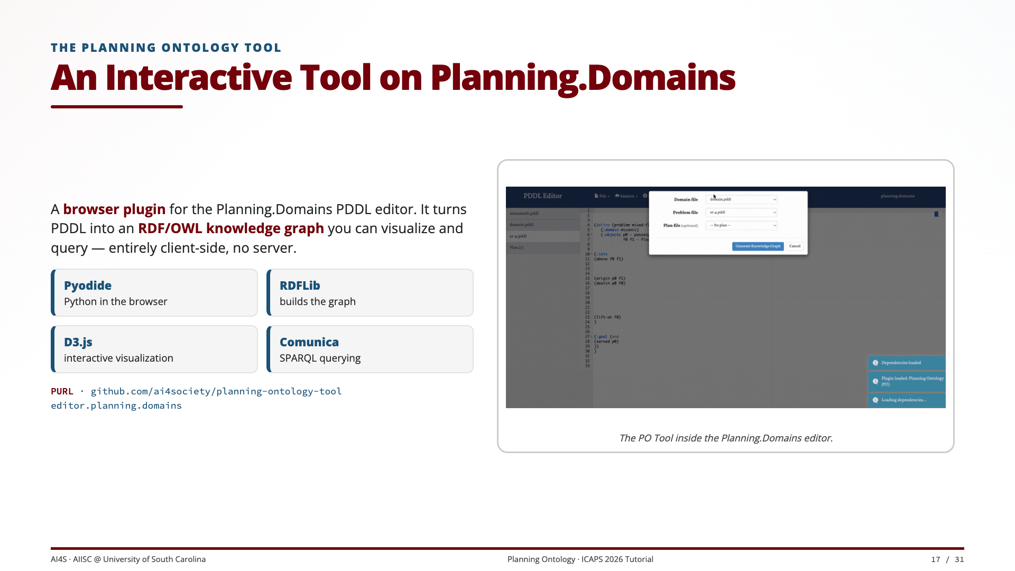The height and width of the screenshot is (571, 1015).
Task: Click the '(:init' code line
Action: coord(601,254)
